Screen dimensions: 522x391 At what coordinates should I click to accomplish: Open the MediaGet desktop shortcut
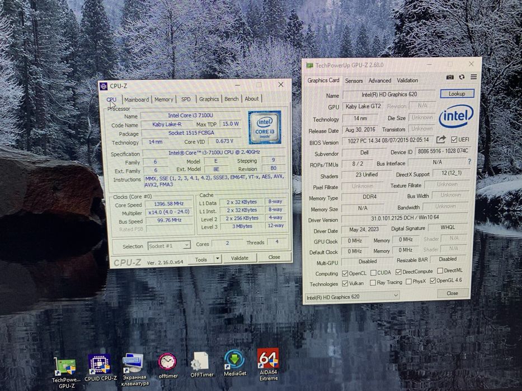pos(235,363)
